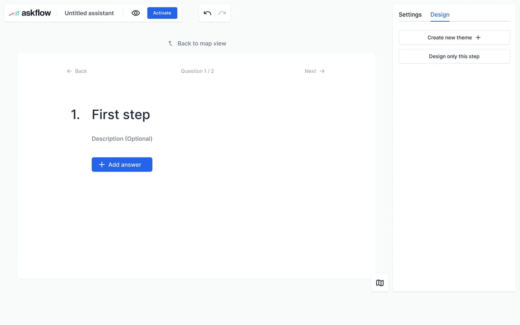The height and width of the screenshot is (325, 520).
Task: Switch to the Settings tab
Action: (410, 15)
